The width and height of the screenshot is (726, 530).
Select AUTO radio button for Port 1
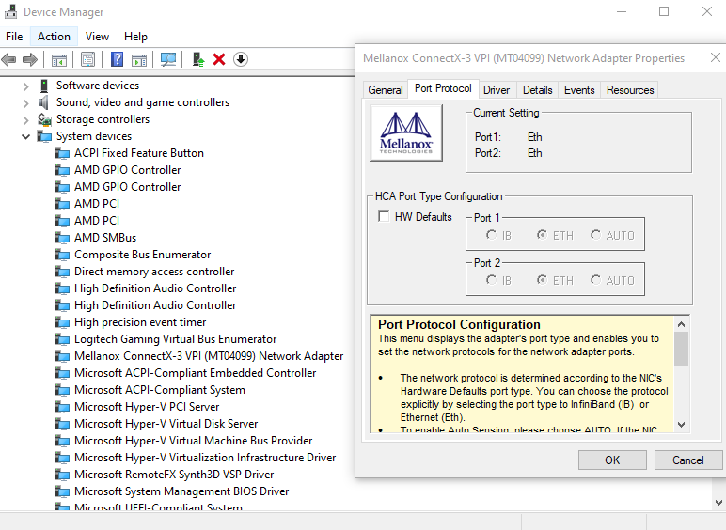tap(595, 235)
